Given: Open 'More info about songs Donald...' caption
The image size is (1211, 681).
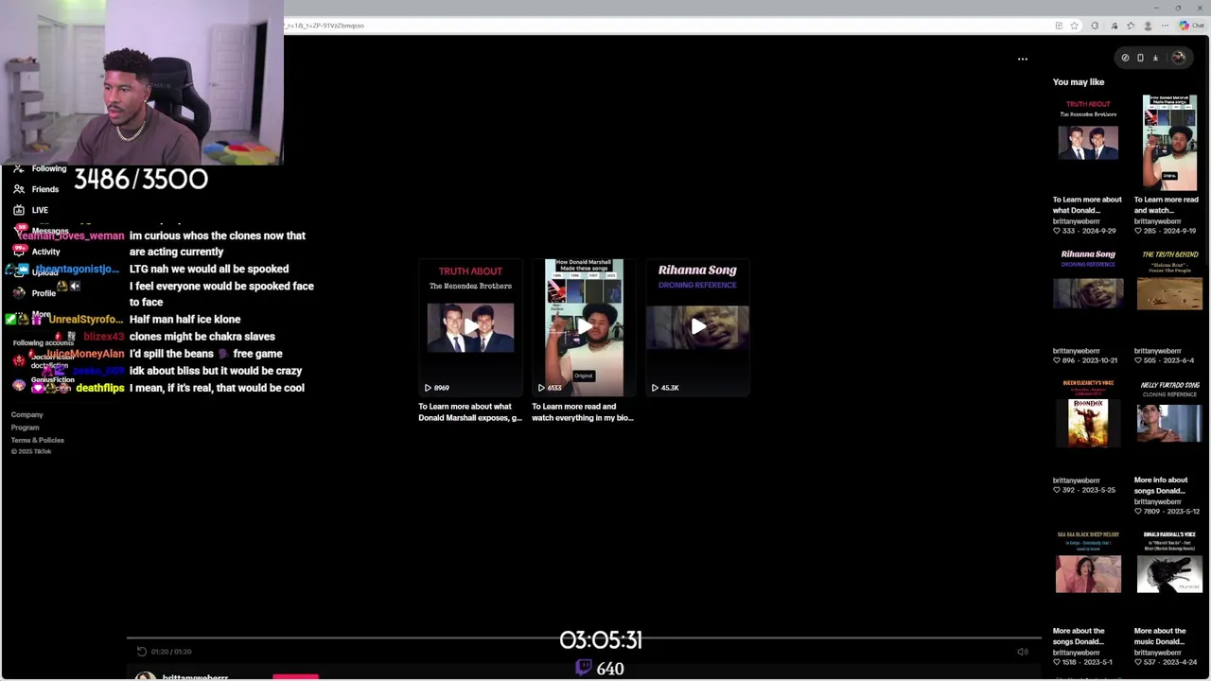Looking at the screenshot, I should click(1161, 485).
